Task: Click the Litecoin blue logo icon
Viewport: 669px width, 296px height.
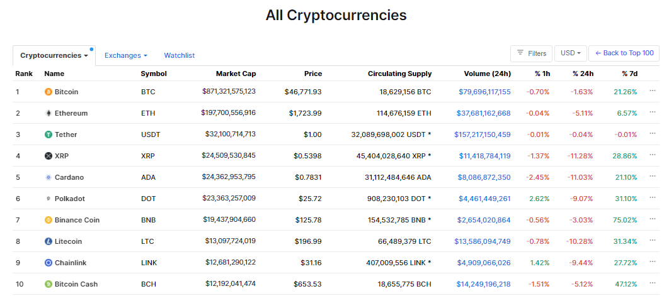Action: click(49, 241)
